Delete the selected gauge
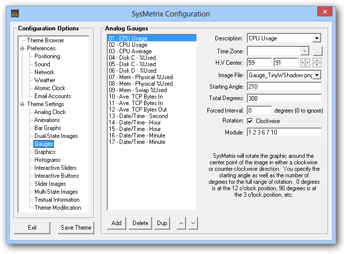This screenshot has width=346, height=254. click(140, 223)
